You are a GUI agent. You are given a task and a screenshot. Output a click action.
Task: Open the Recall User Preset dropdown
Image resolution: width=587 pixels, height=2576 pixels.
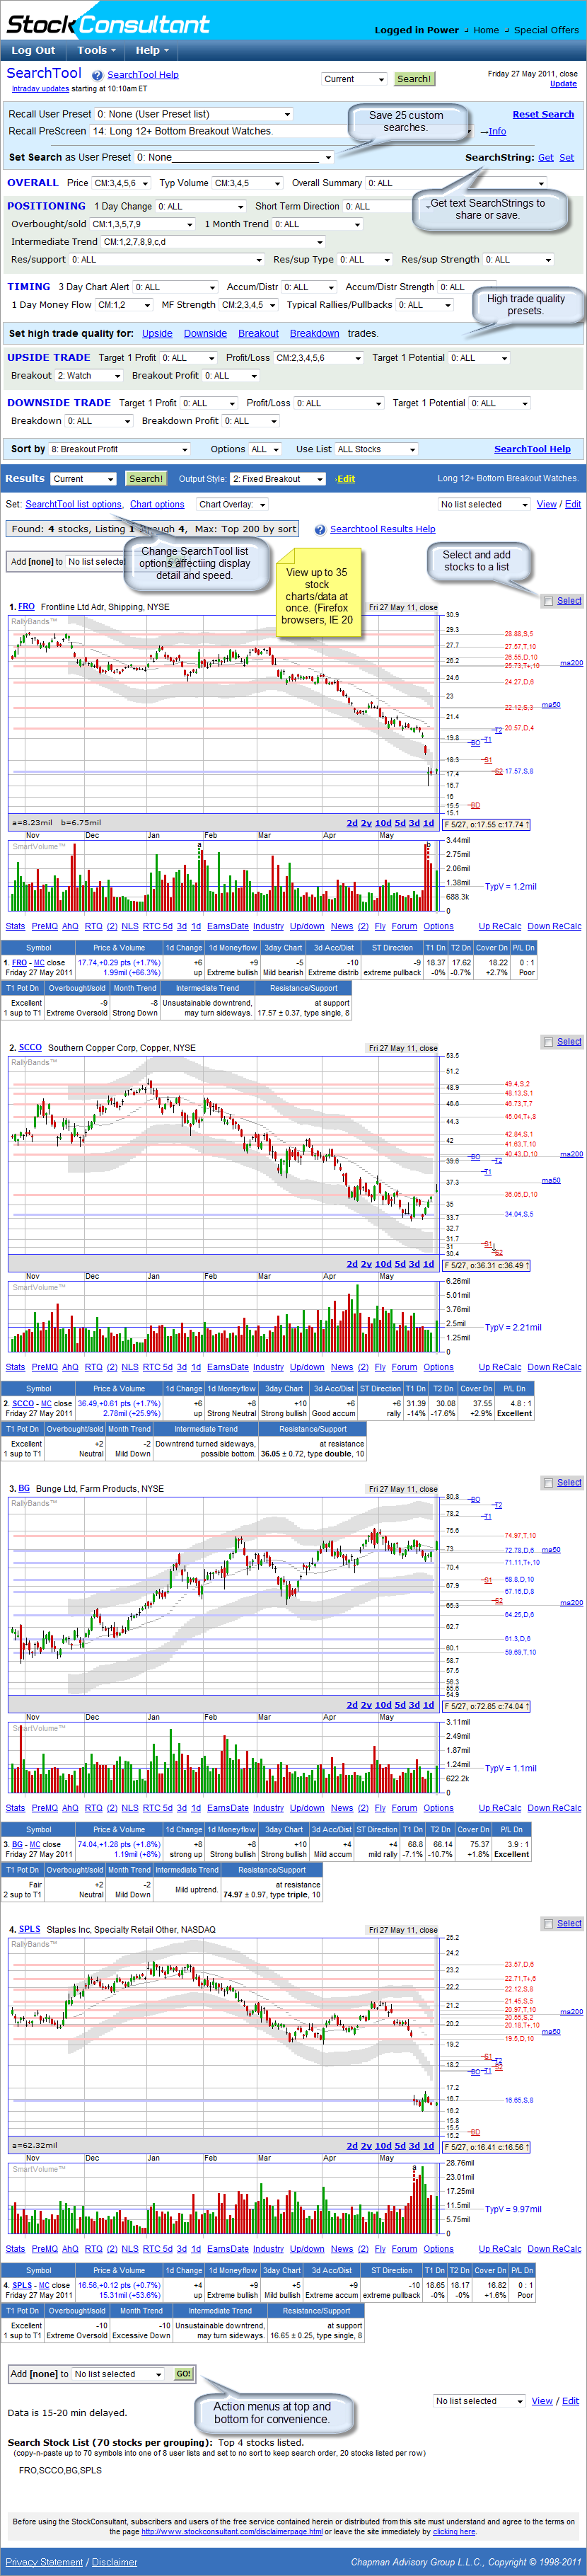(x=194, y=114)
